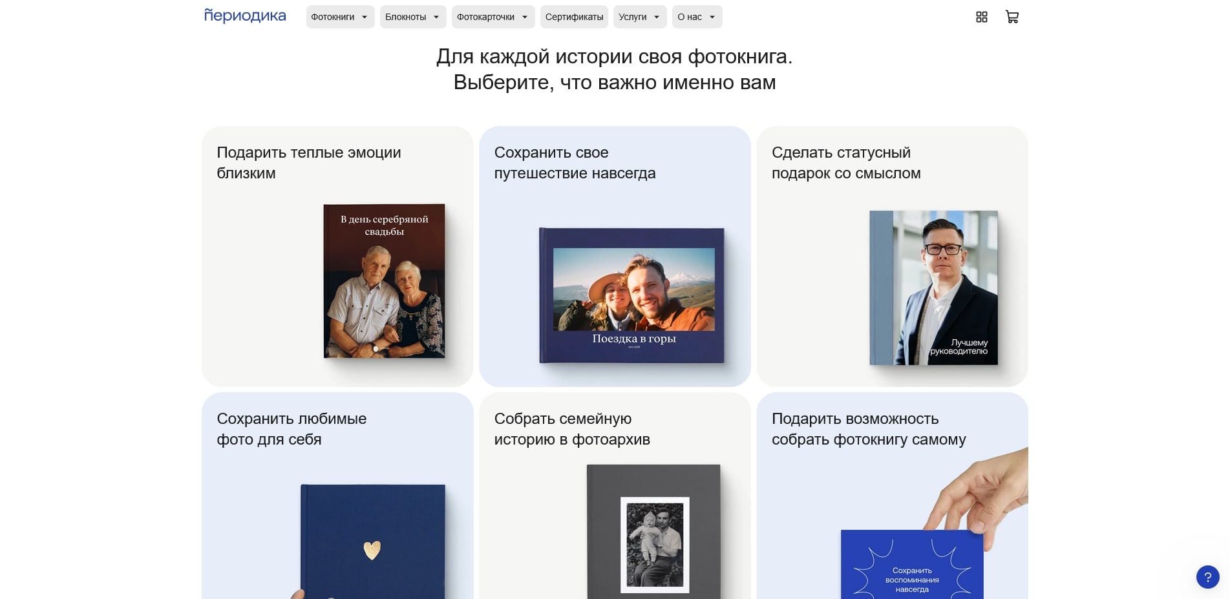The height and width of the screenshot is (599, 1230).
Task: Click the catalog grid icon
Action: tap(981, 17)
